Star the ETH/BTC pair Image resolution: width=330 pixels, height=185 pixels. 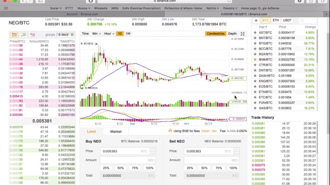(255, 92)
